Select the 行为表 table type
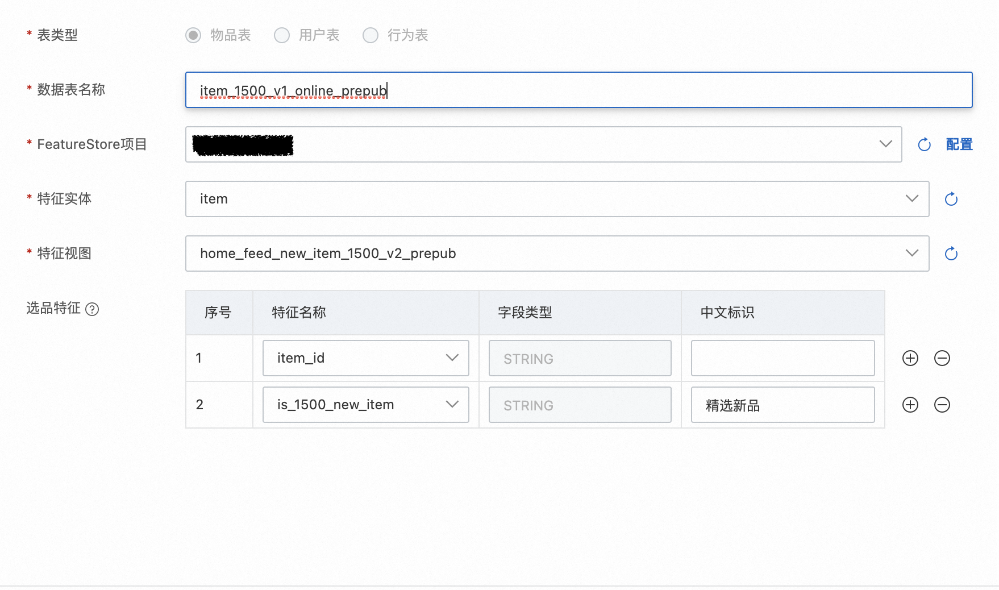Viewport: 999px width, 590px height. click(371, 35)
